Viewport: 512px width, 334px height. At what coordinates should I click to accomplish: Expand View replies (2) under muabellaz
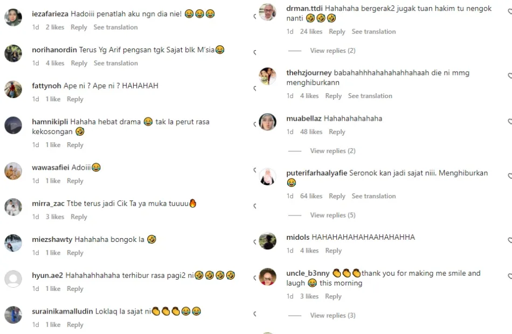pyautogui.click(x=333, y=151)
